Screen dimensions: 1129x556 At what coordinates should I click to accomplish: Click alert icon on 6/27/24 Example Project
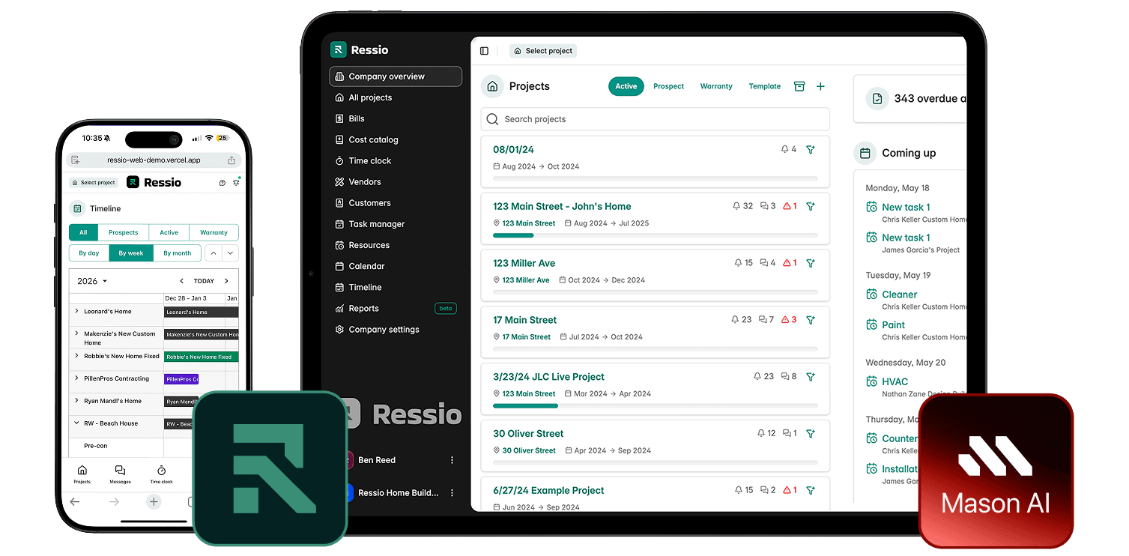point(785,490)
